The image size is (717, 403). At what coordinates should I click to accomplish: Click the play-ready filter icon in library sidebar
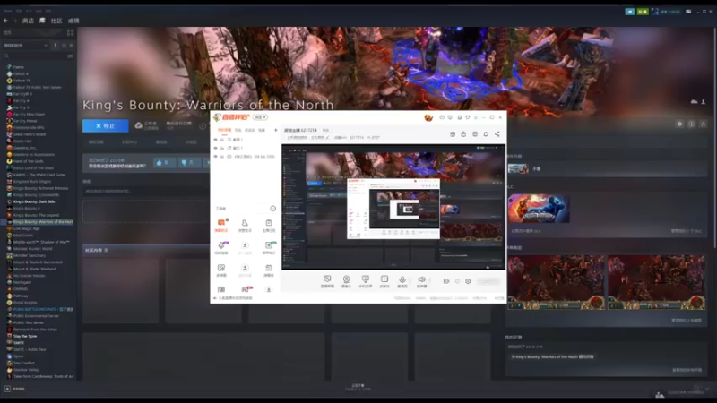coord(71,46)
